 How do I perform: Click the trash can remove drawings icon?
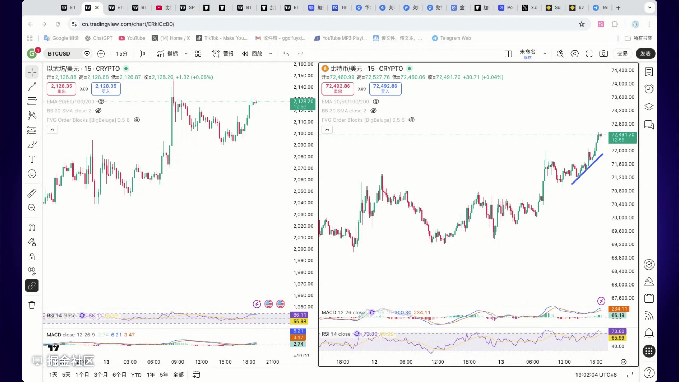tap(32, 305)
